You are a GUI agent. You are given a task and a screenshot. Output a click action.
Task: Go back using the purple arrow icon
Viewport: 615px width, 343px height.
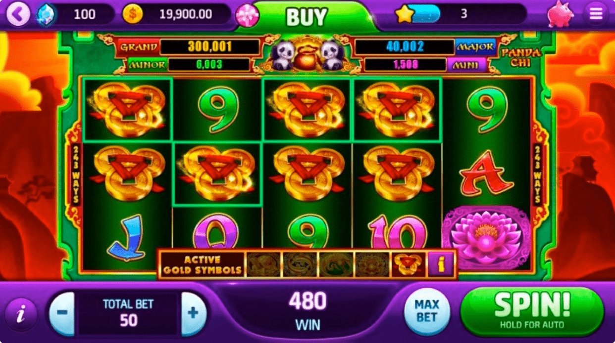pos(18,15)
